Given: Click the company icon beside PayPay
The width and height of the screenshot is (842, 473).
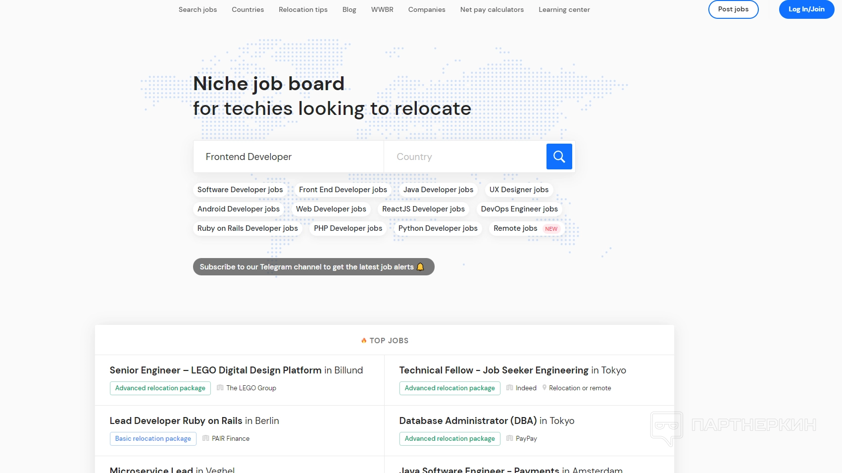Looking at the screenshot, I should click(509, 438).
